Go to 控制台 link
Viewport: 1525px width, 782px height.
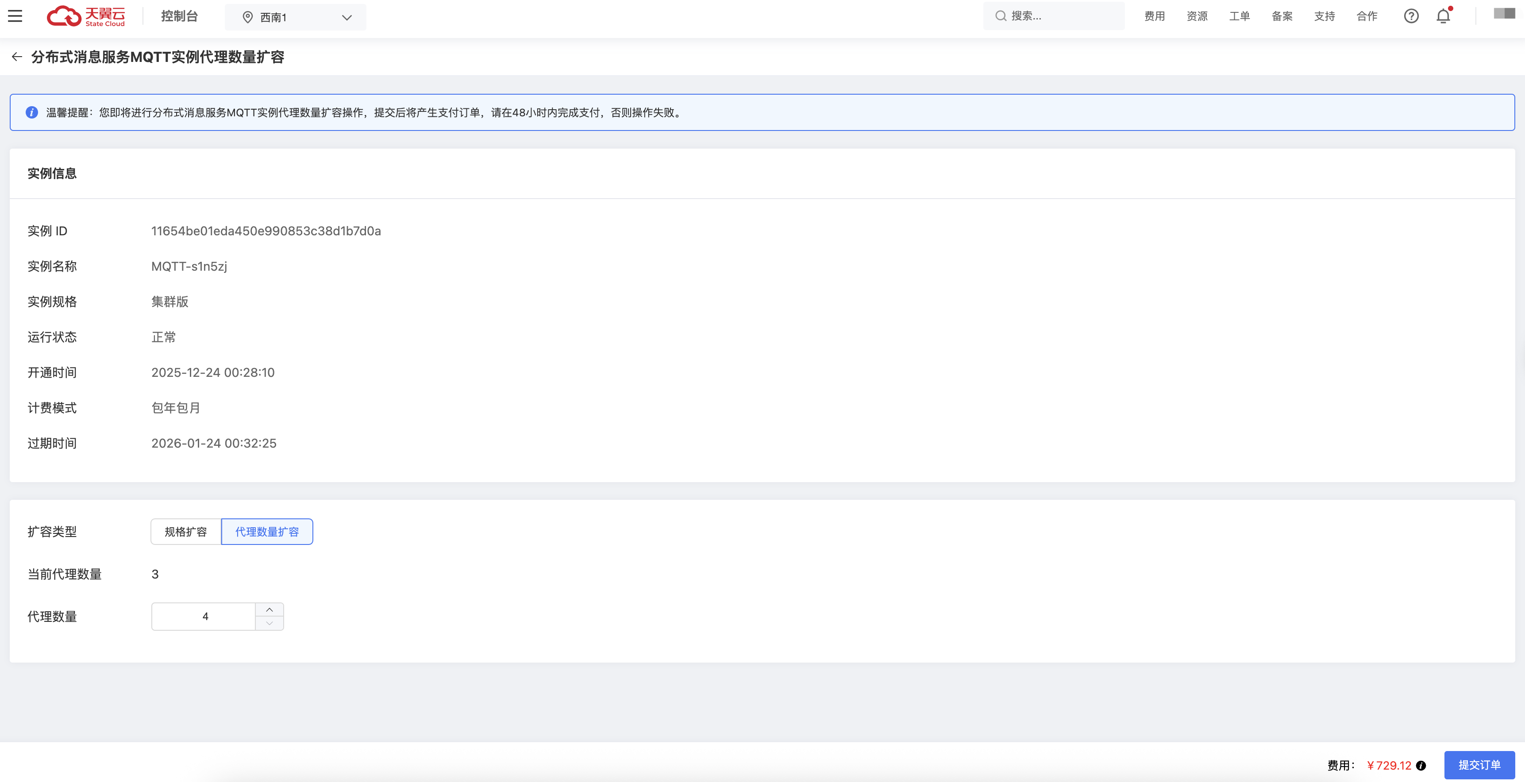click(179, 16)
